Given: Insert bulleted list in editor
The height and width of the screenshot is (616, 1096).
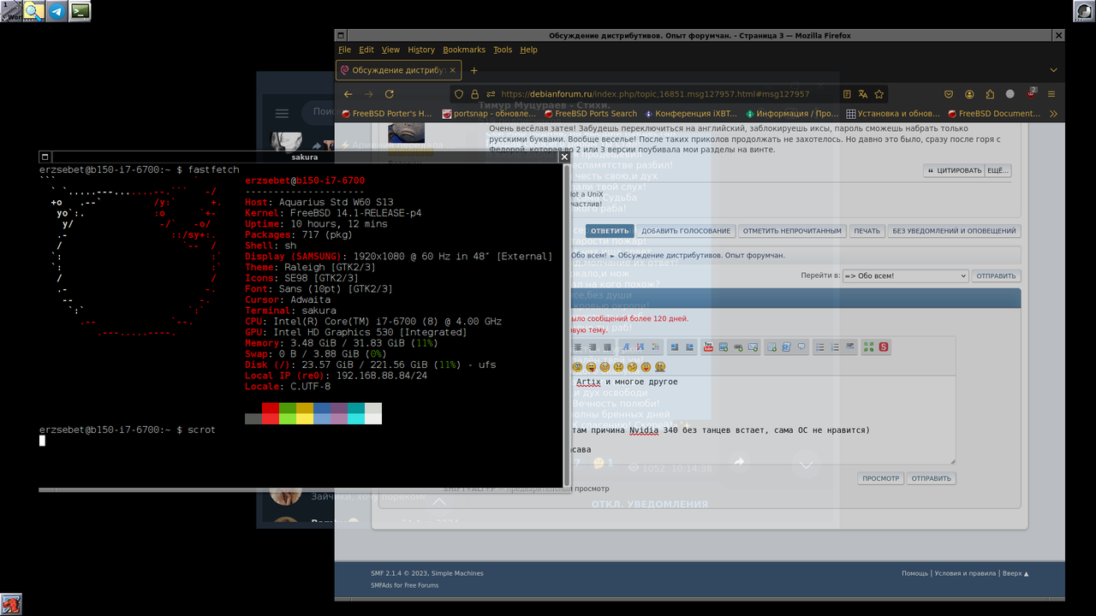Looking at the screenshot, I should (820, 346).
